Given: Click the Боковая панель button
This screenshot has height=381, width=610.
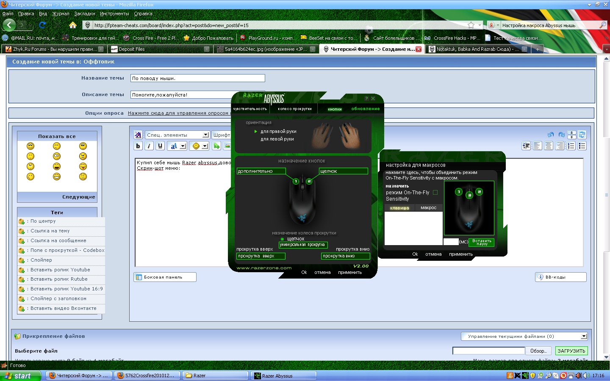Looking at the screenshot, I should coord(165,277).
